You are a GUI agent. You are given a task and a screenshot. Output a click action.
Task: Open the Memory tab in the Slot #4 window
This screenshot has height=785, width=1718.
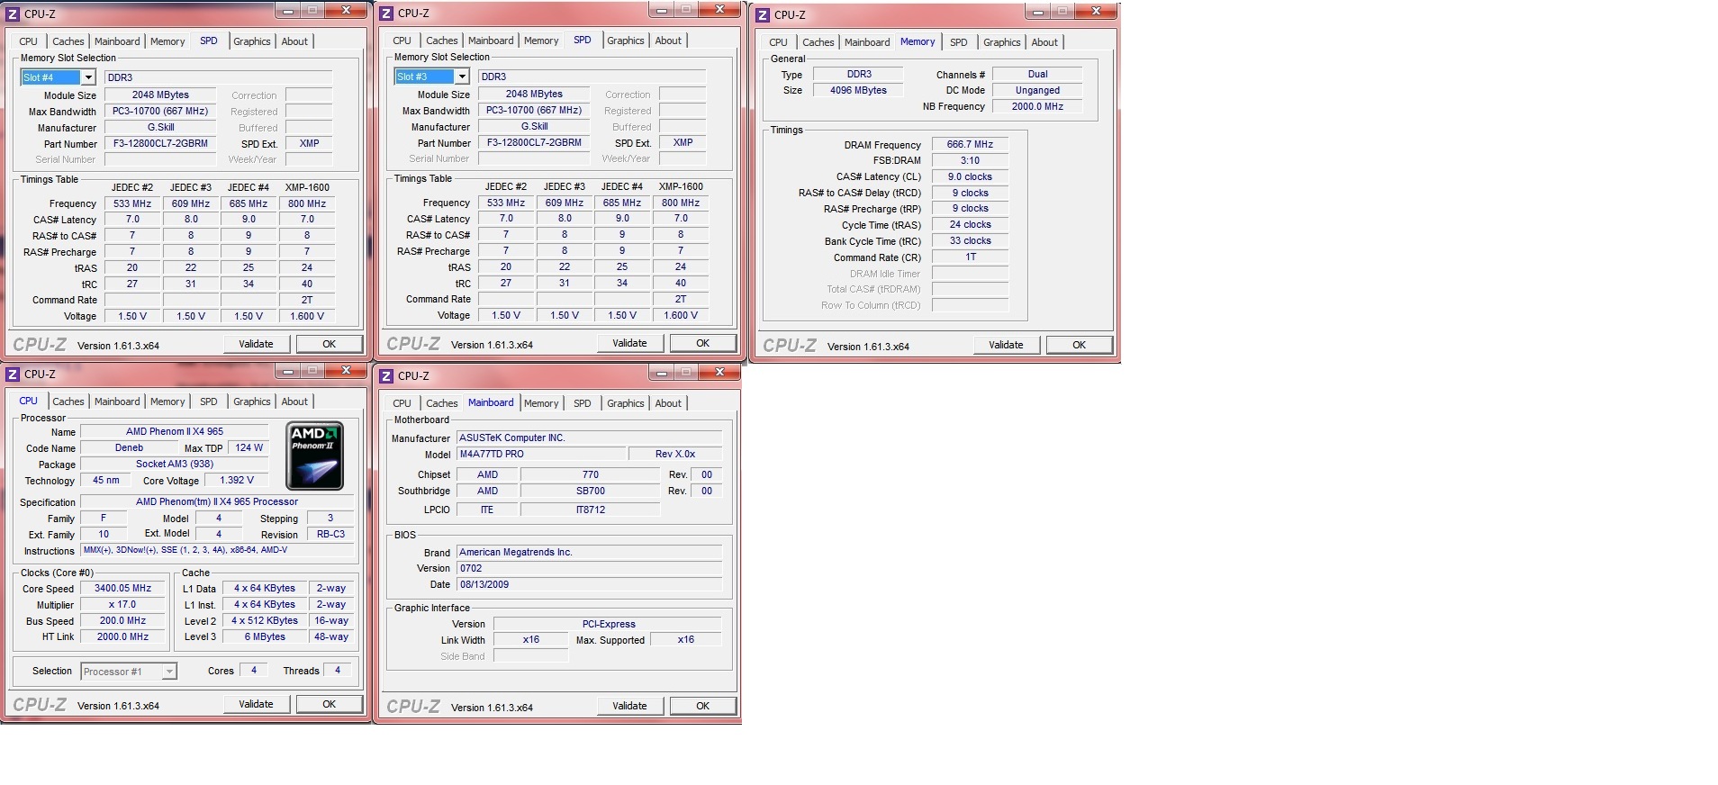coord(167,41)
